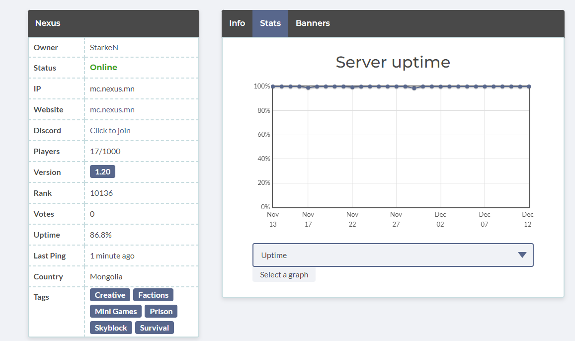
Task: Click the Nexus server panel header
Action: (114, 23)
